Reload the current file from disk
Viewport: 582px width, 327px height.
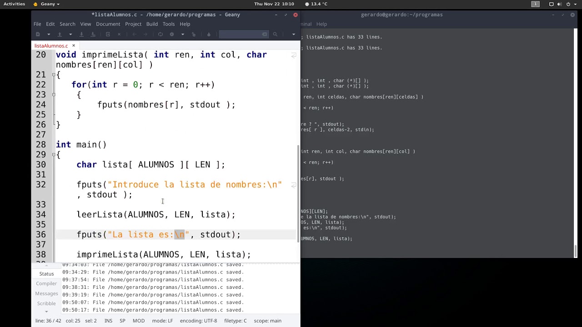108,34
